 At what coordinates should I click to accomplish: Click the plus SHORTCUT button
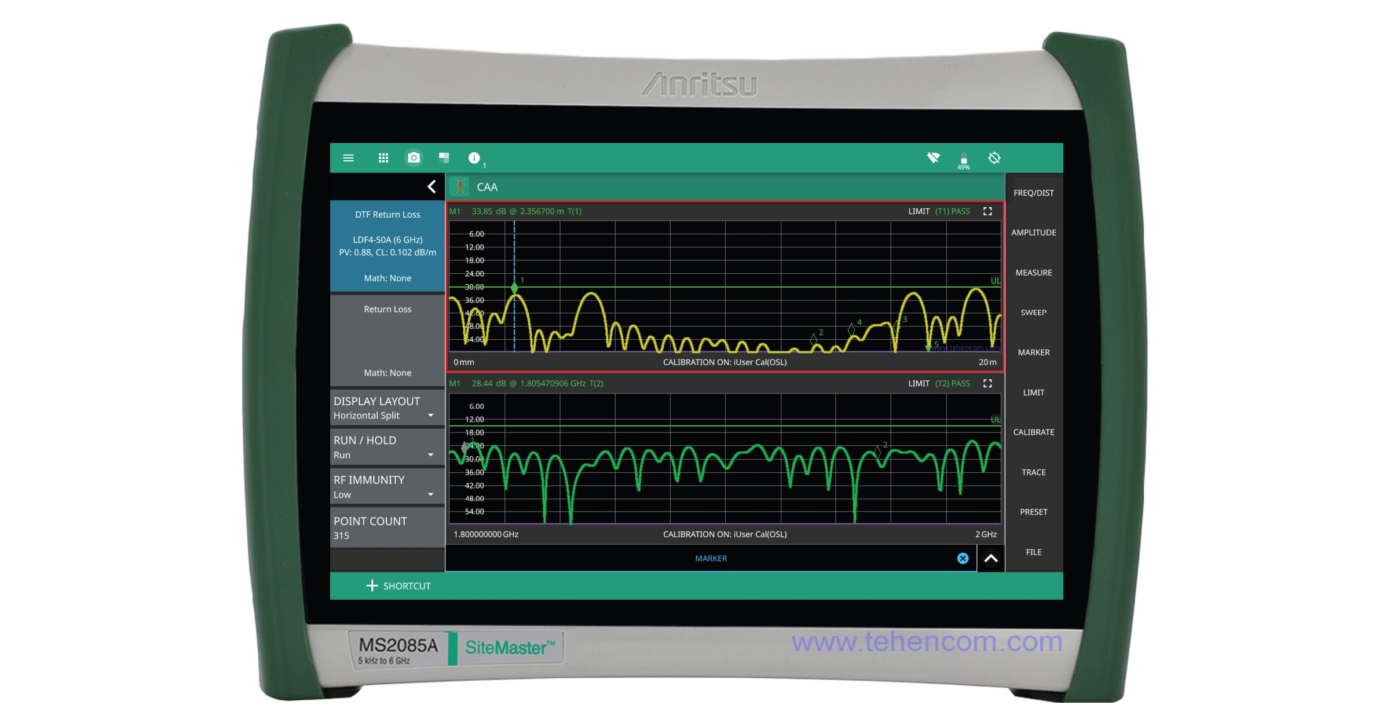398,586
